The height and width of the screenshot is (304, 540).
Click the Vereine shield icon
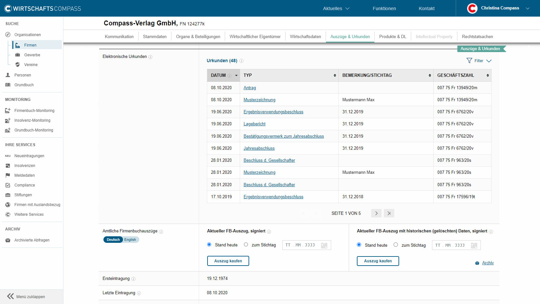pyautogui.click(x=18, y=64)
